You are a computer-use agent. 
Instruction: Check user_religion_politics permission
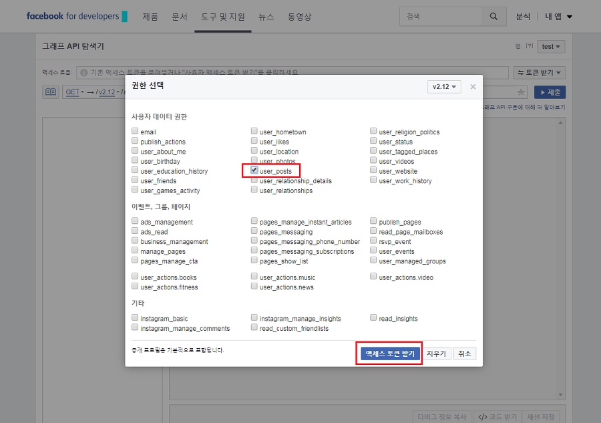373,131
